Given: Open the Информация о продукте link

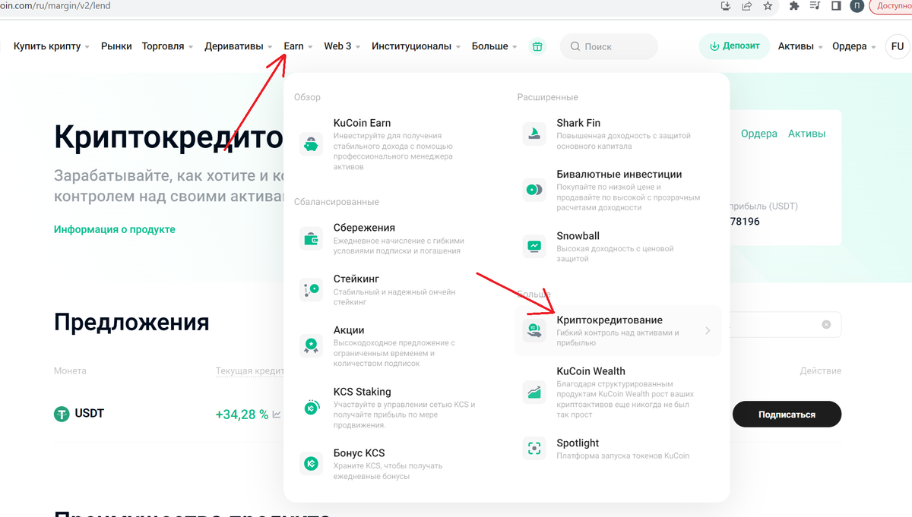Looking at the screenshot, I should click(x=115, y=229).
